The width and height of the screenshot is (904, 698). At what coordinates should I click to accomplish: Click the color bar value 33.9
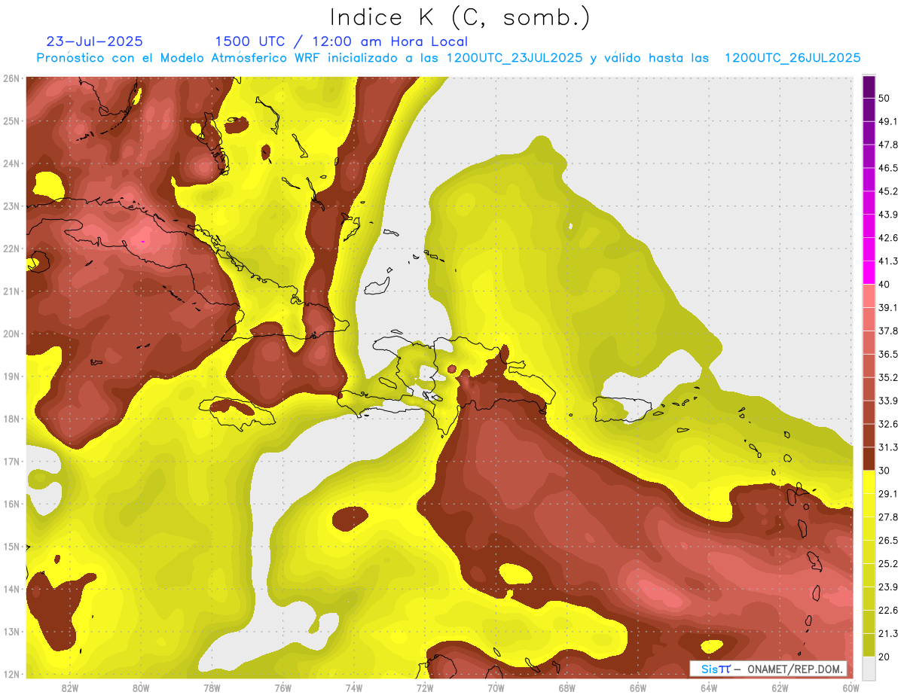coord(888,401)
